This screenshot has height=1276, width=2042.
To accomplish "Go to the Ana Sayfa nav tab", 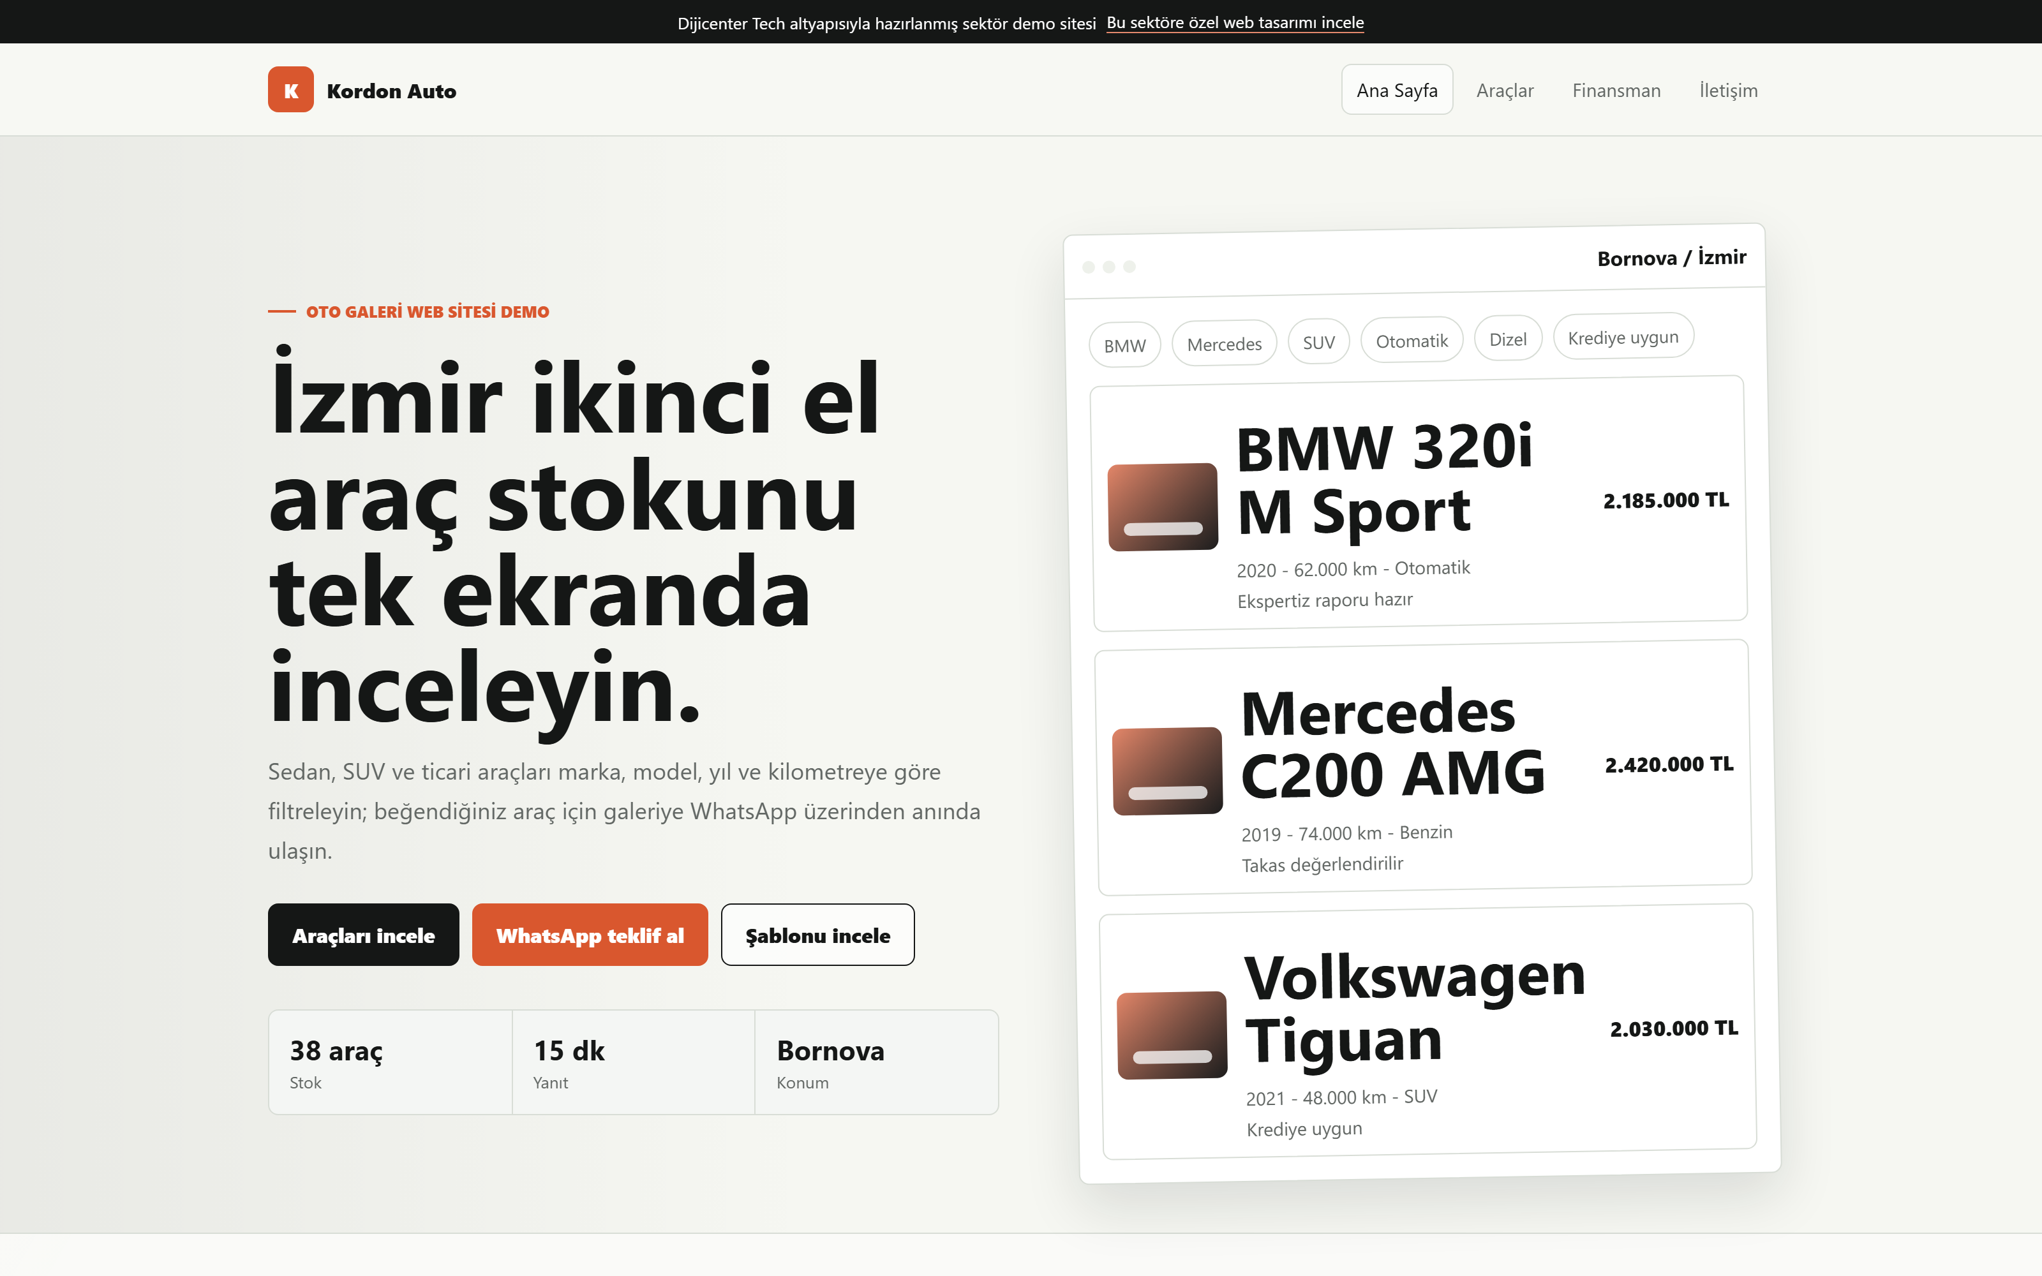I will [x=1396, y=89].
